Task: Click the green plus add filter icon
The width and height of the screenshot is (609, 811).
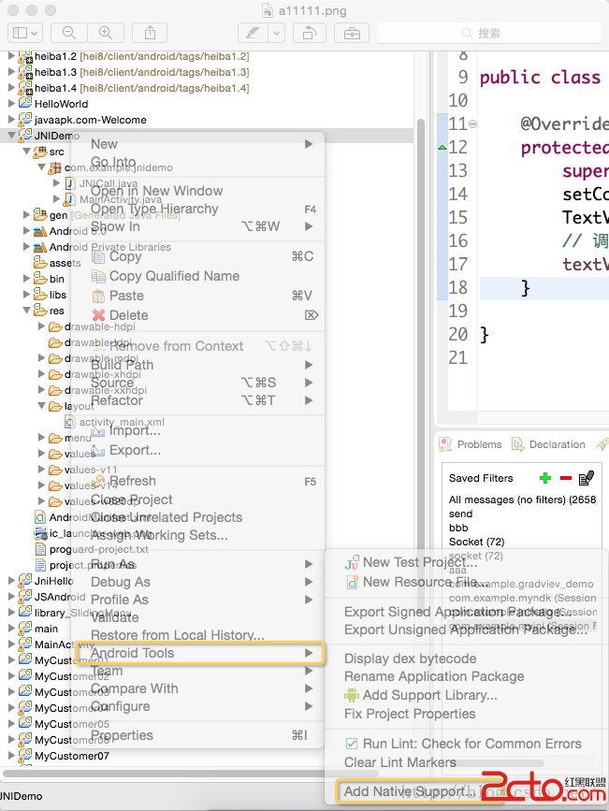Action: click(x=545, y=478)
